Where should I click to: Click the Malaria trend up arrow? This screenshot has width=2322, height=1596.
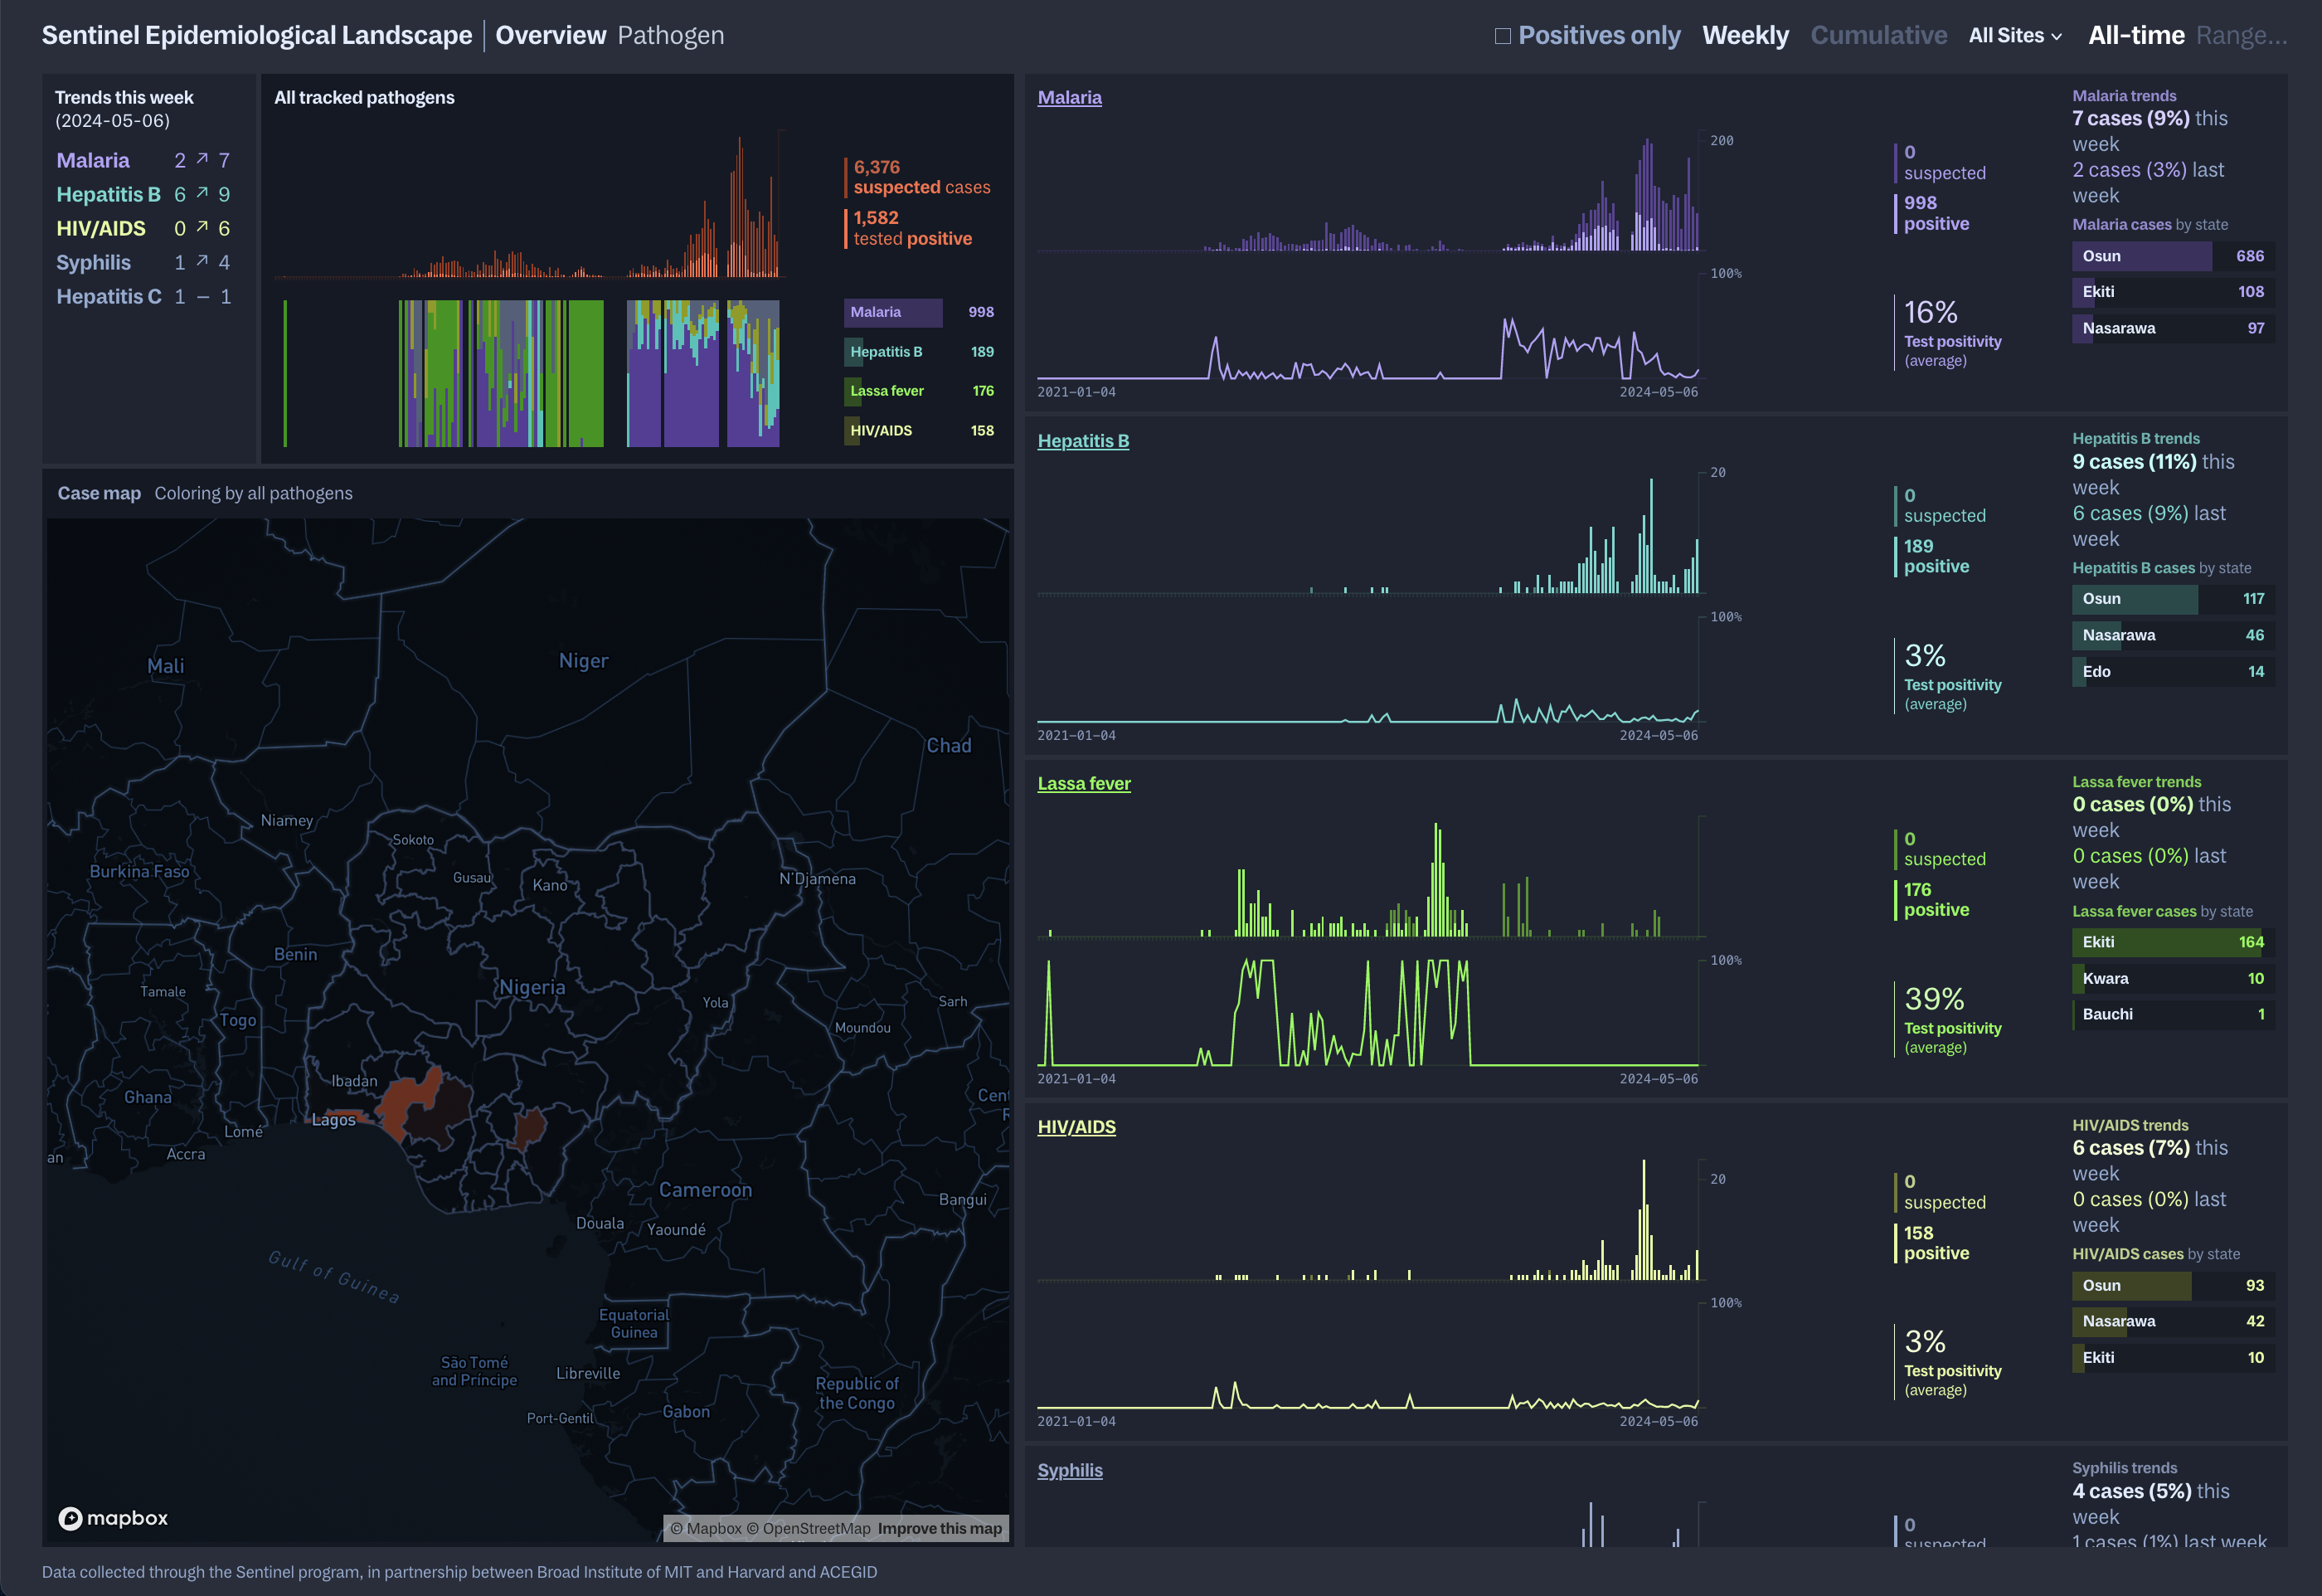pos(202,159)
